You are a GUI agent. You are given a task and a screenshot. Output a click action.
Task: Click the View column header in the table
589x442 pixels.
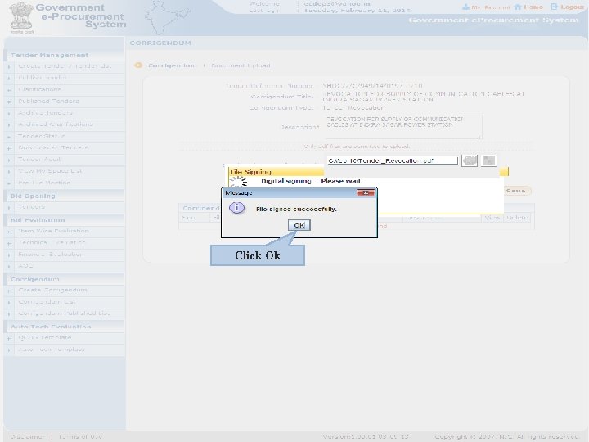click(x=492, y=217)
